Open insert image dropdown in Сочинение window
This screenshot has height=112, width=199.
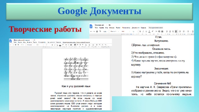[163, 31]
